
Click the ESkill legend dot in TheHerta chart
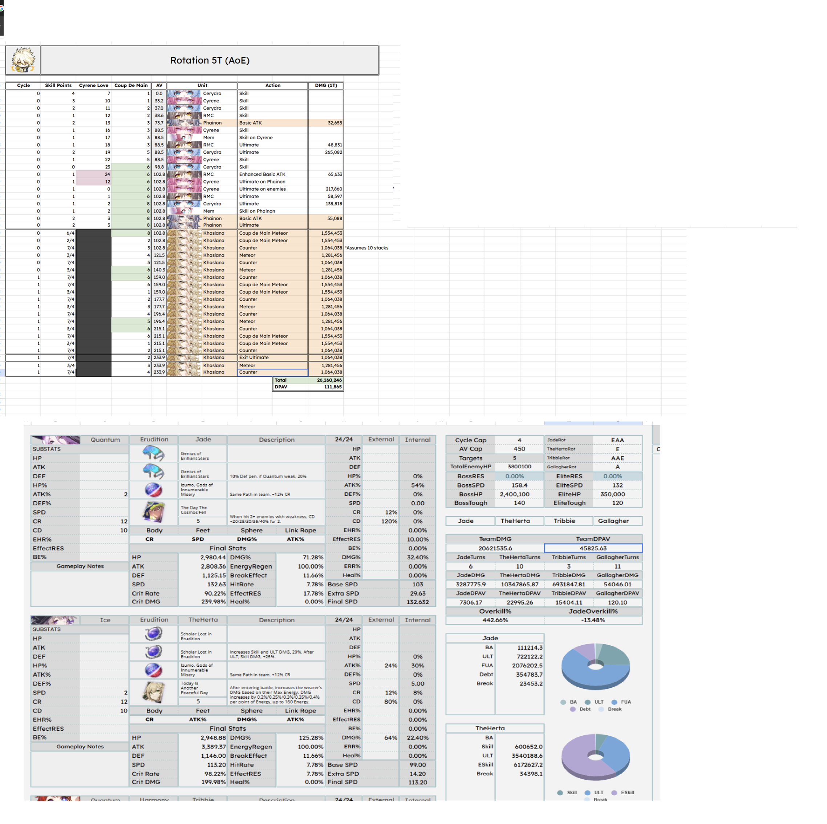point(614,792)
